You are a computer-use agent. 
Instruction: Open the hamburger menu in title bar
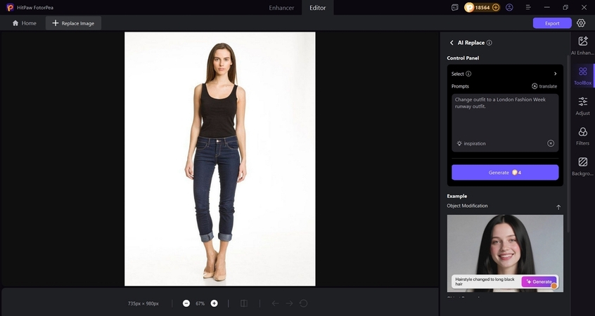click(x=525, y=7)
